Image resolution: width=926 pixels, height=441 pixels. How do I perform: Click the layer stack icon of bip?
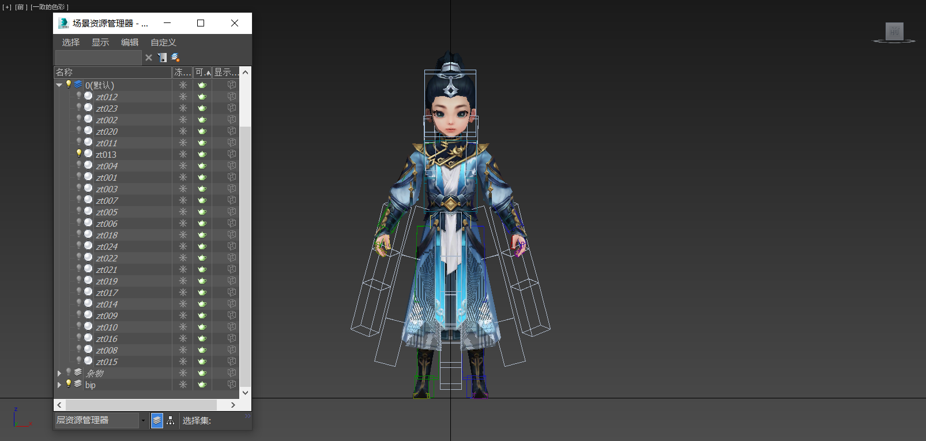tap(78, 384)
